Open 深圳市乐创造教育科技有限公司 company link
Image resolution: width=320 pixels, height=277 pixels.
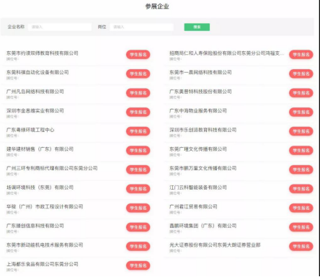(203, 130)
